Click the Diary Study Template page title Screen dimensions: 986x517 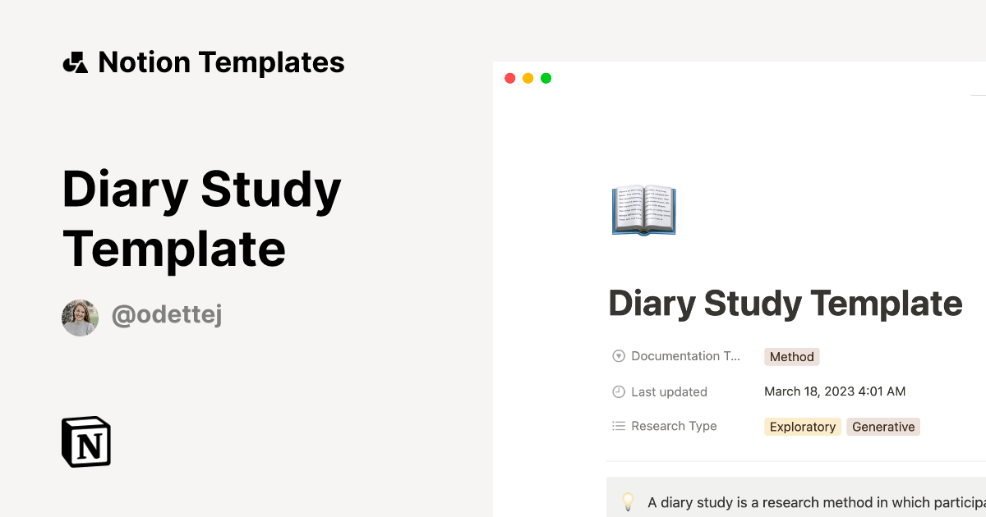tap(785, 304)
